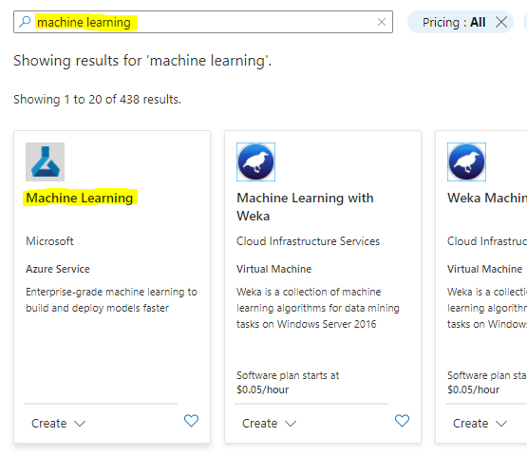Clear the search box with the X
This screenshot has height=456, width=527.
[382, 22]
